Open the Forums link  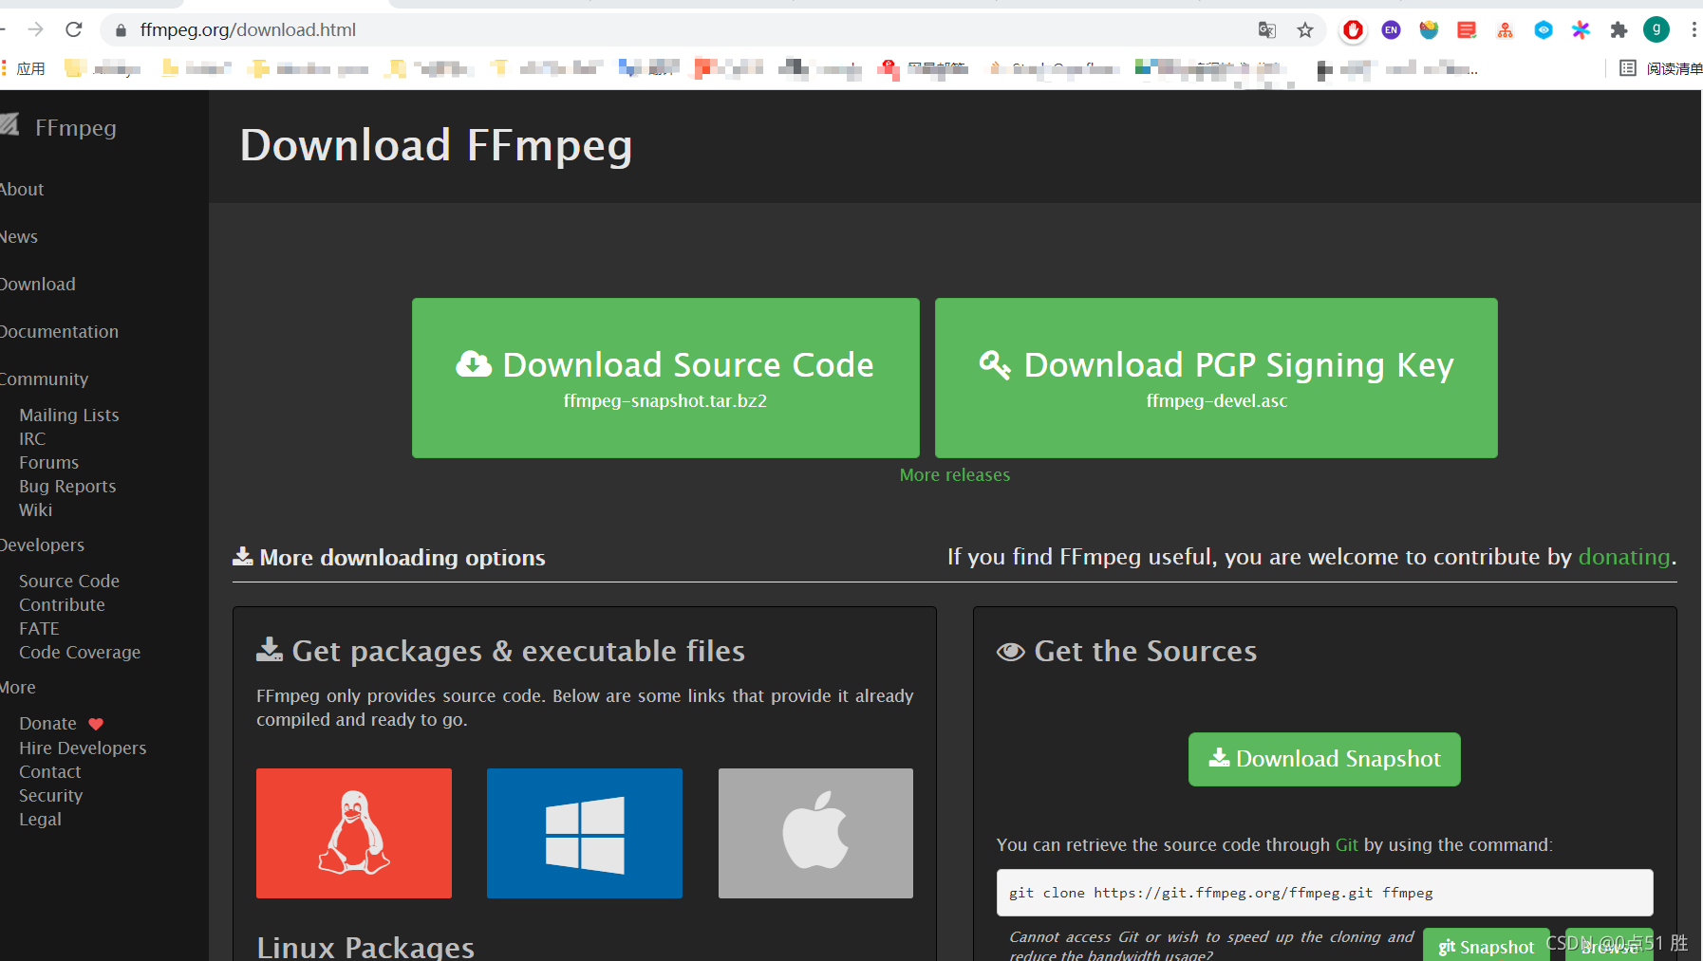click(x=48, y=462)
